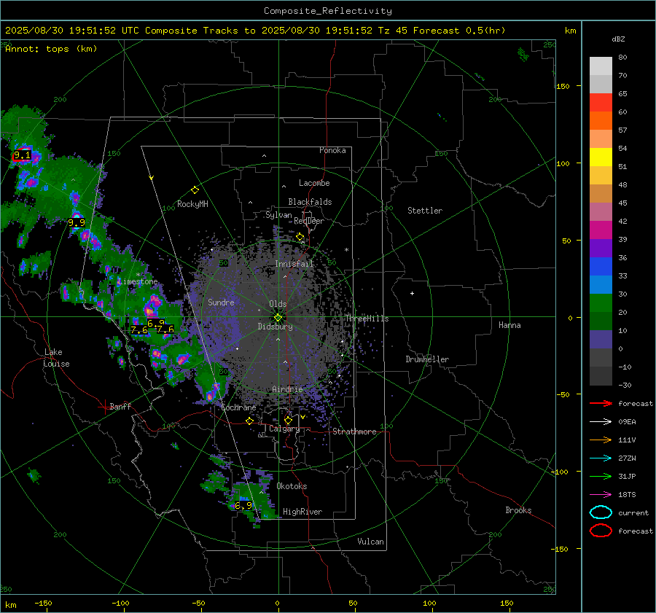Click the Banff label on the map
The height and width of the screenshot is (613, 656).
click(x=120, y=406)
